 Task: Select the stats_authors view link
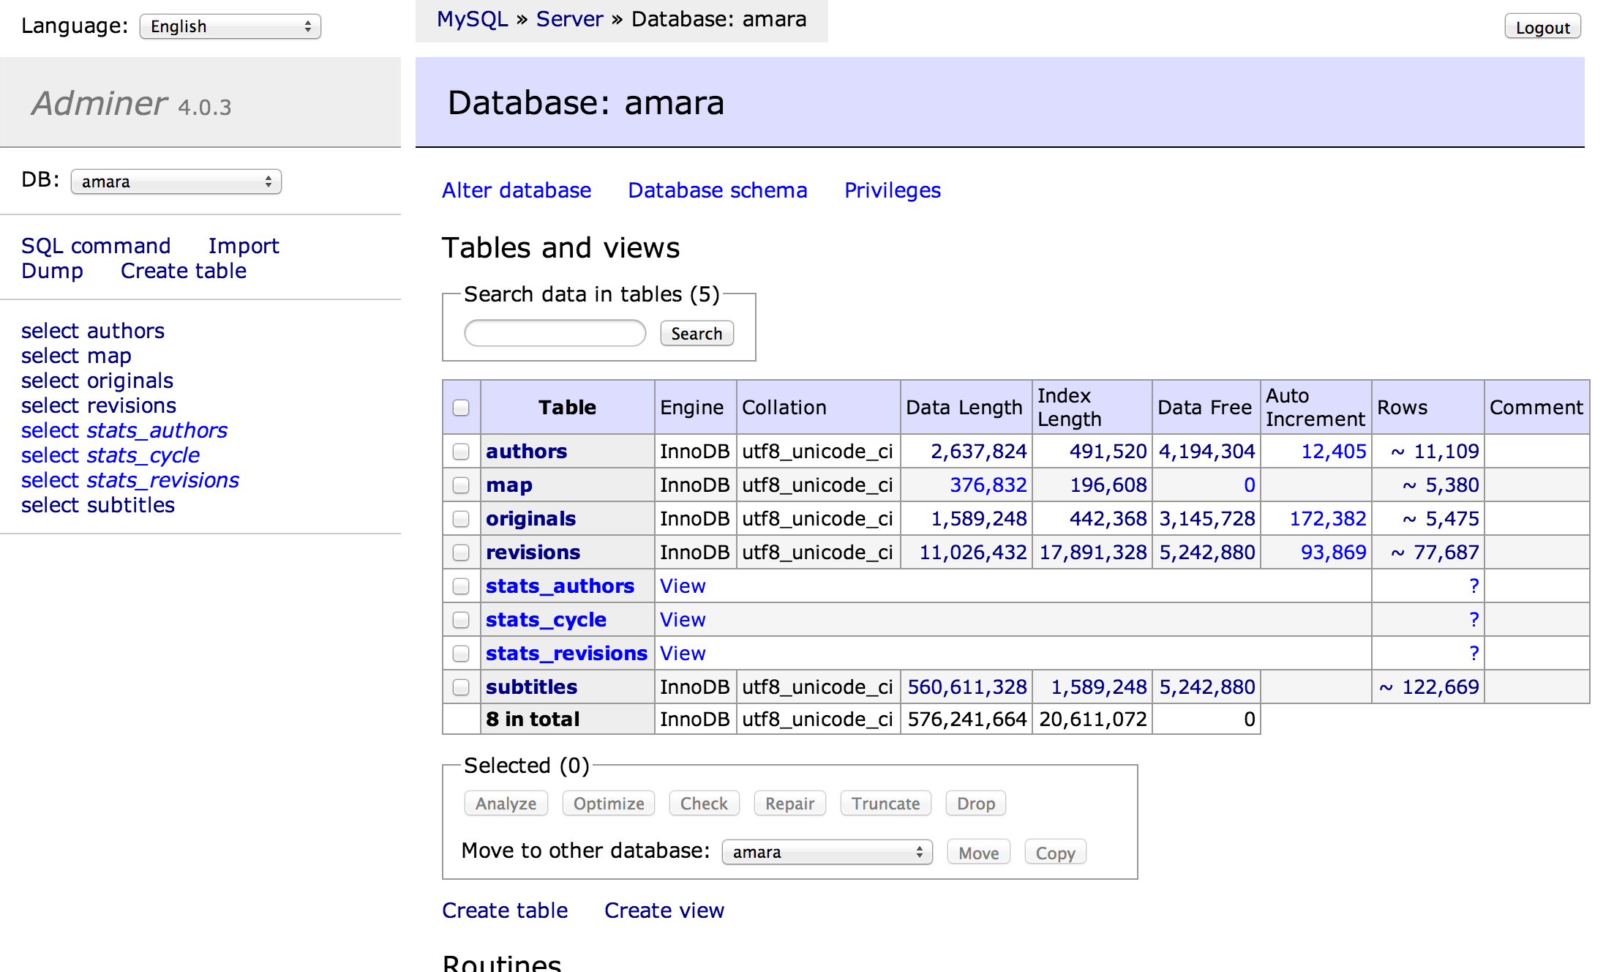[680, 587]
